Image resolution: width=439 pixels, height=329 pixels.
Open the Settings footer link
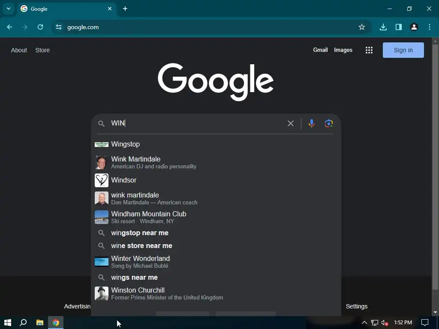(356, 306)
